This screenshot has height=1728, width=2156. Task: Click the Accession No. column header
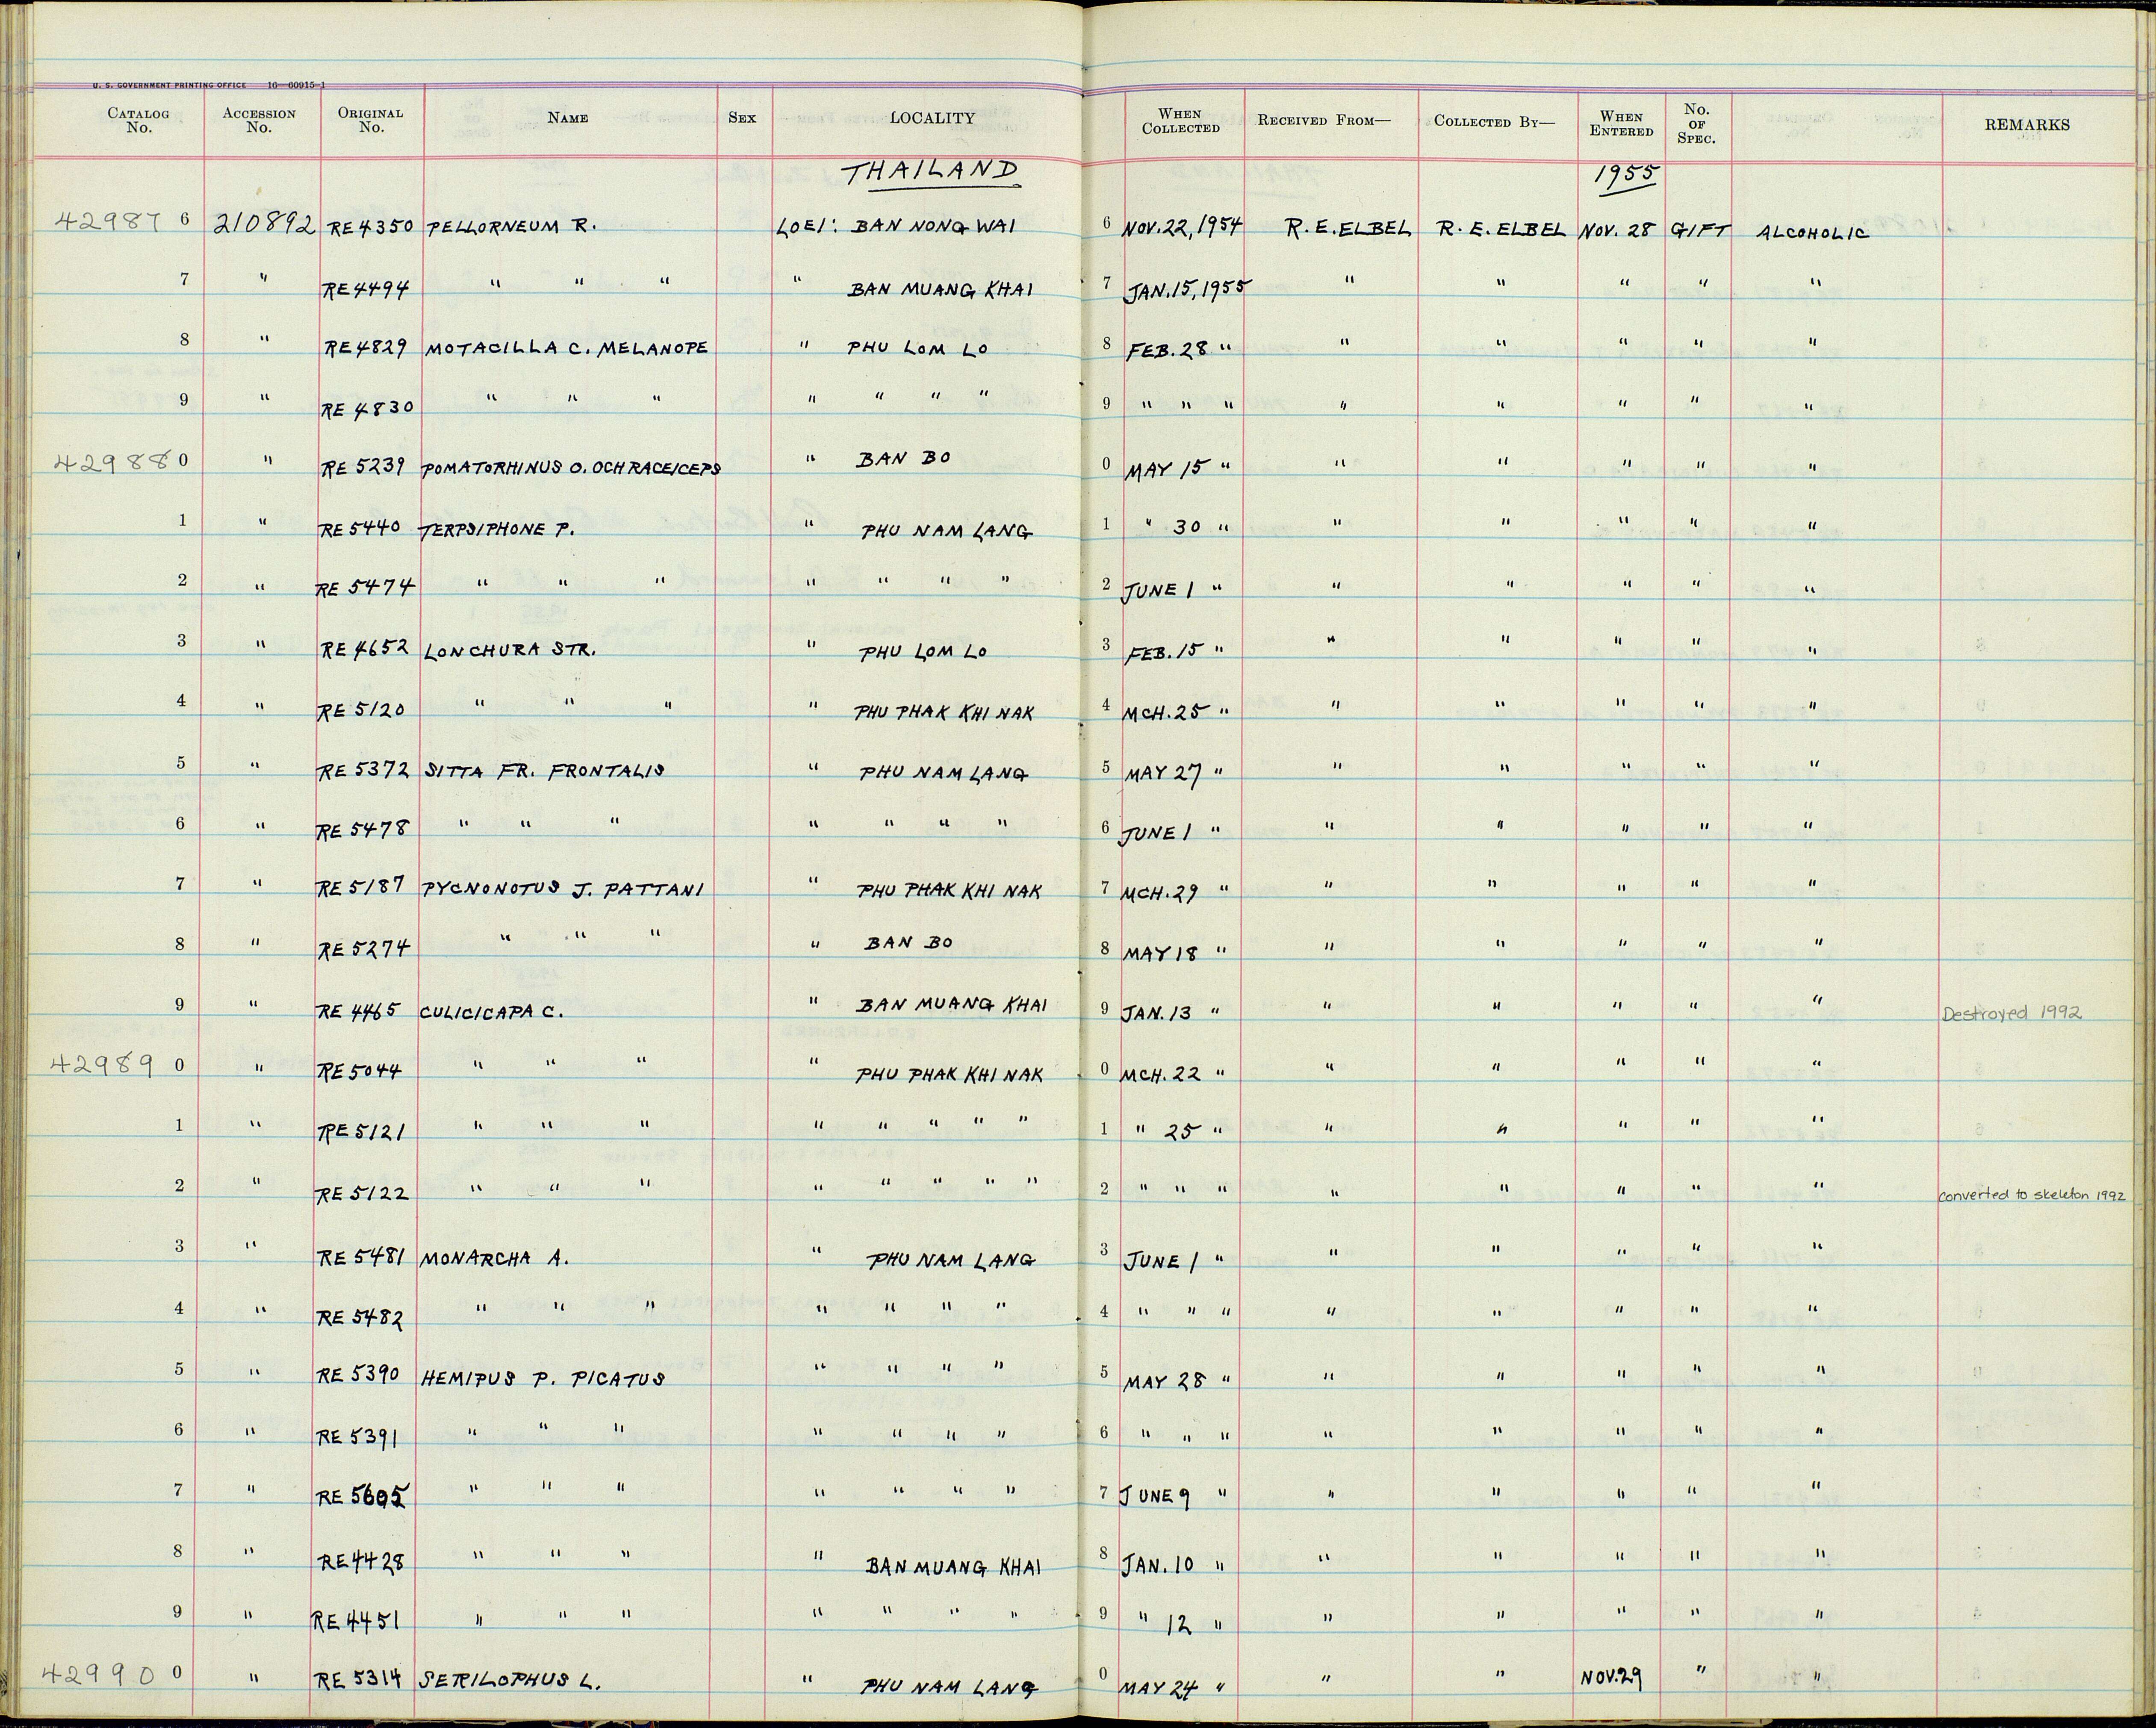coord(259,120)
